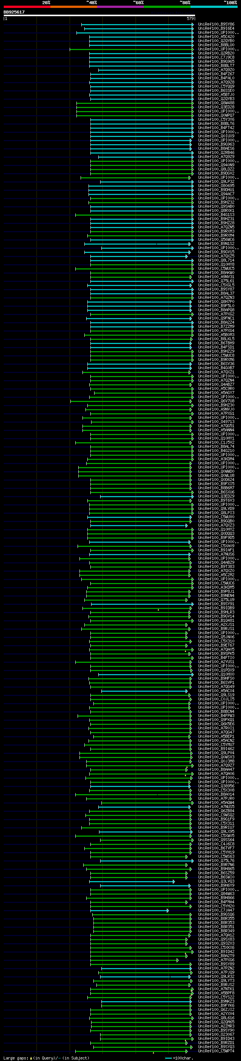241x1061 pixels.
Task: Click the cyan alignment bar for UniRef100_B9N1S2
Action: (138, 244)
